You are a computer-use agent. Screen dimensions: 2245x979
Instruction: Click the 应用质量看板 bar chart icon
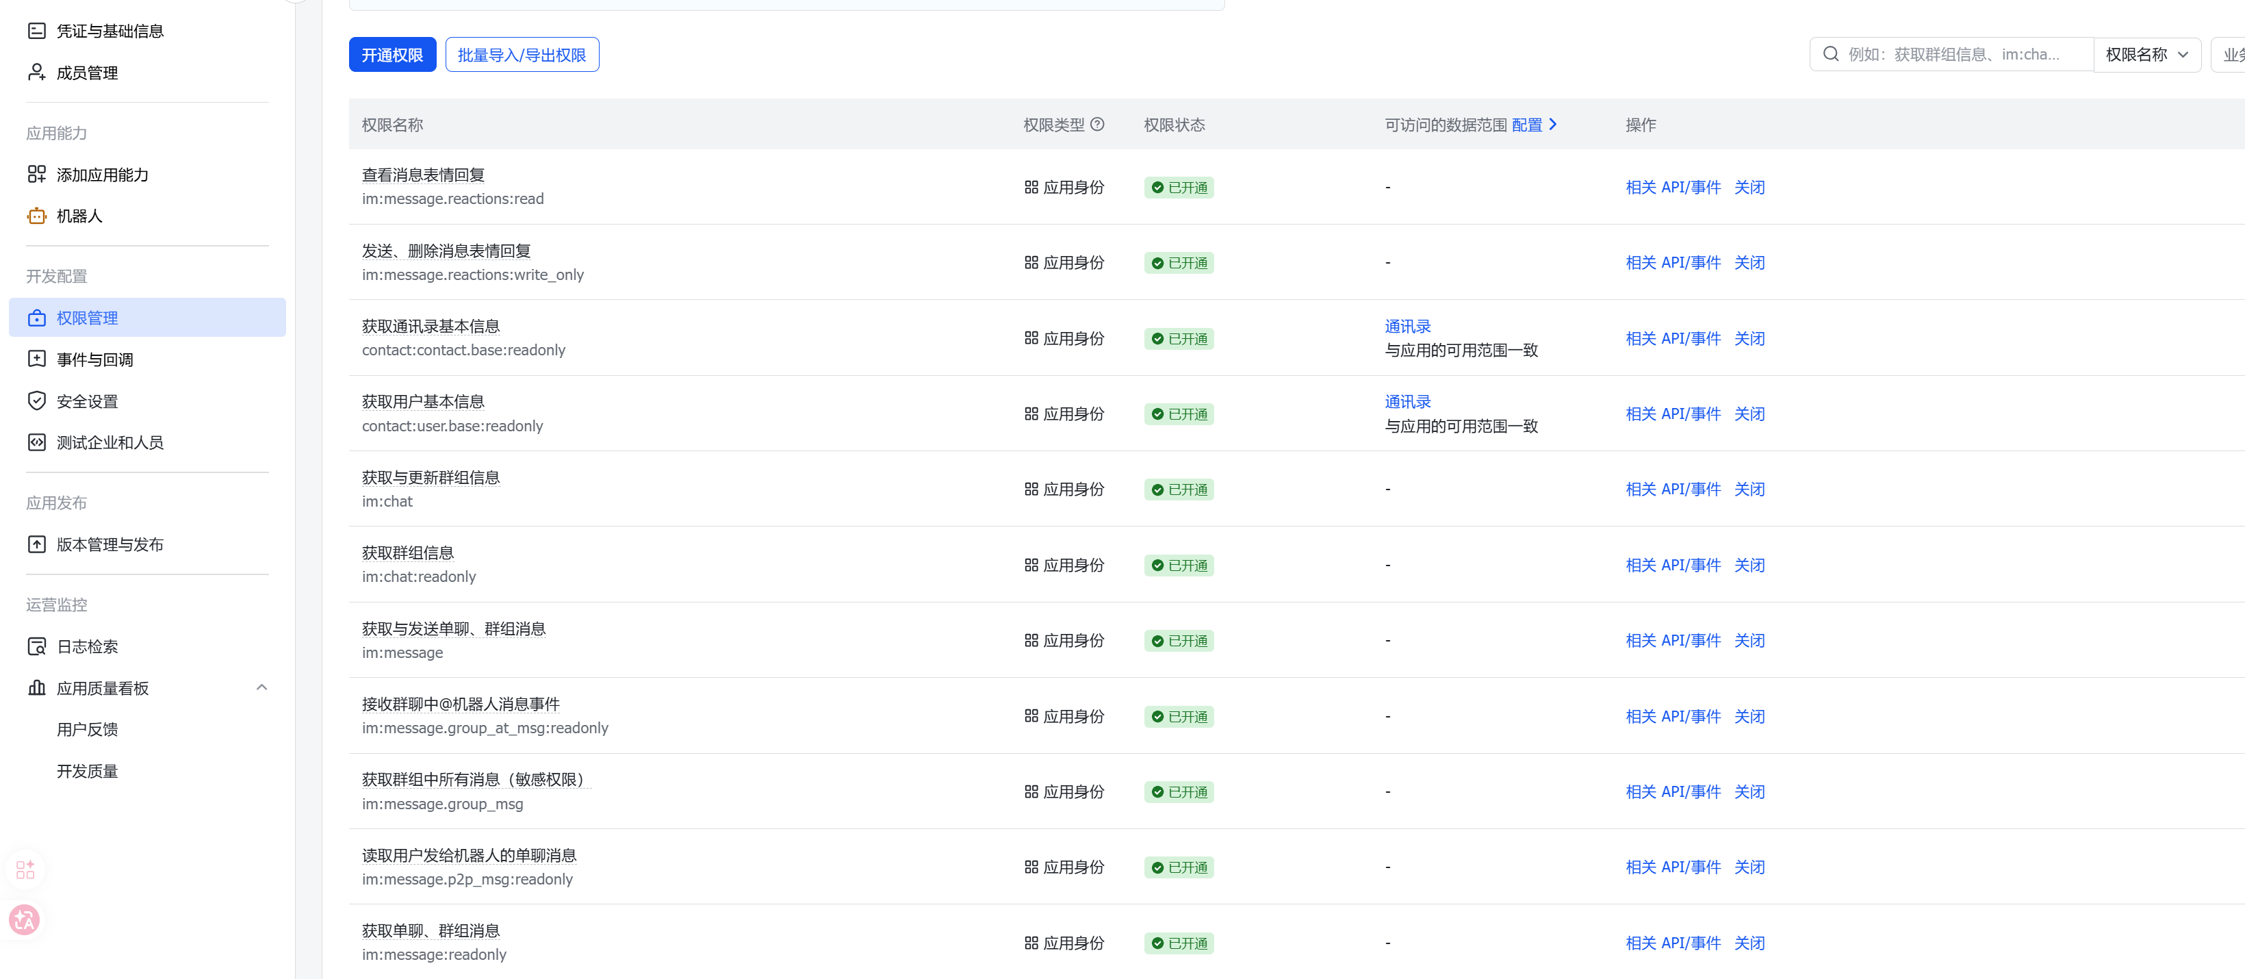[x=36, y=688]
